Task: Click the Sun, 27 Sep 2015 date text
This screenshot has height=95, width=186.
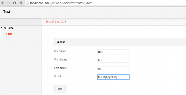Action: coord(56,22)
